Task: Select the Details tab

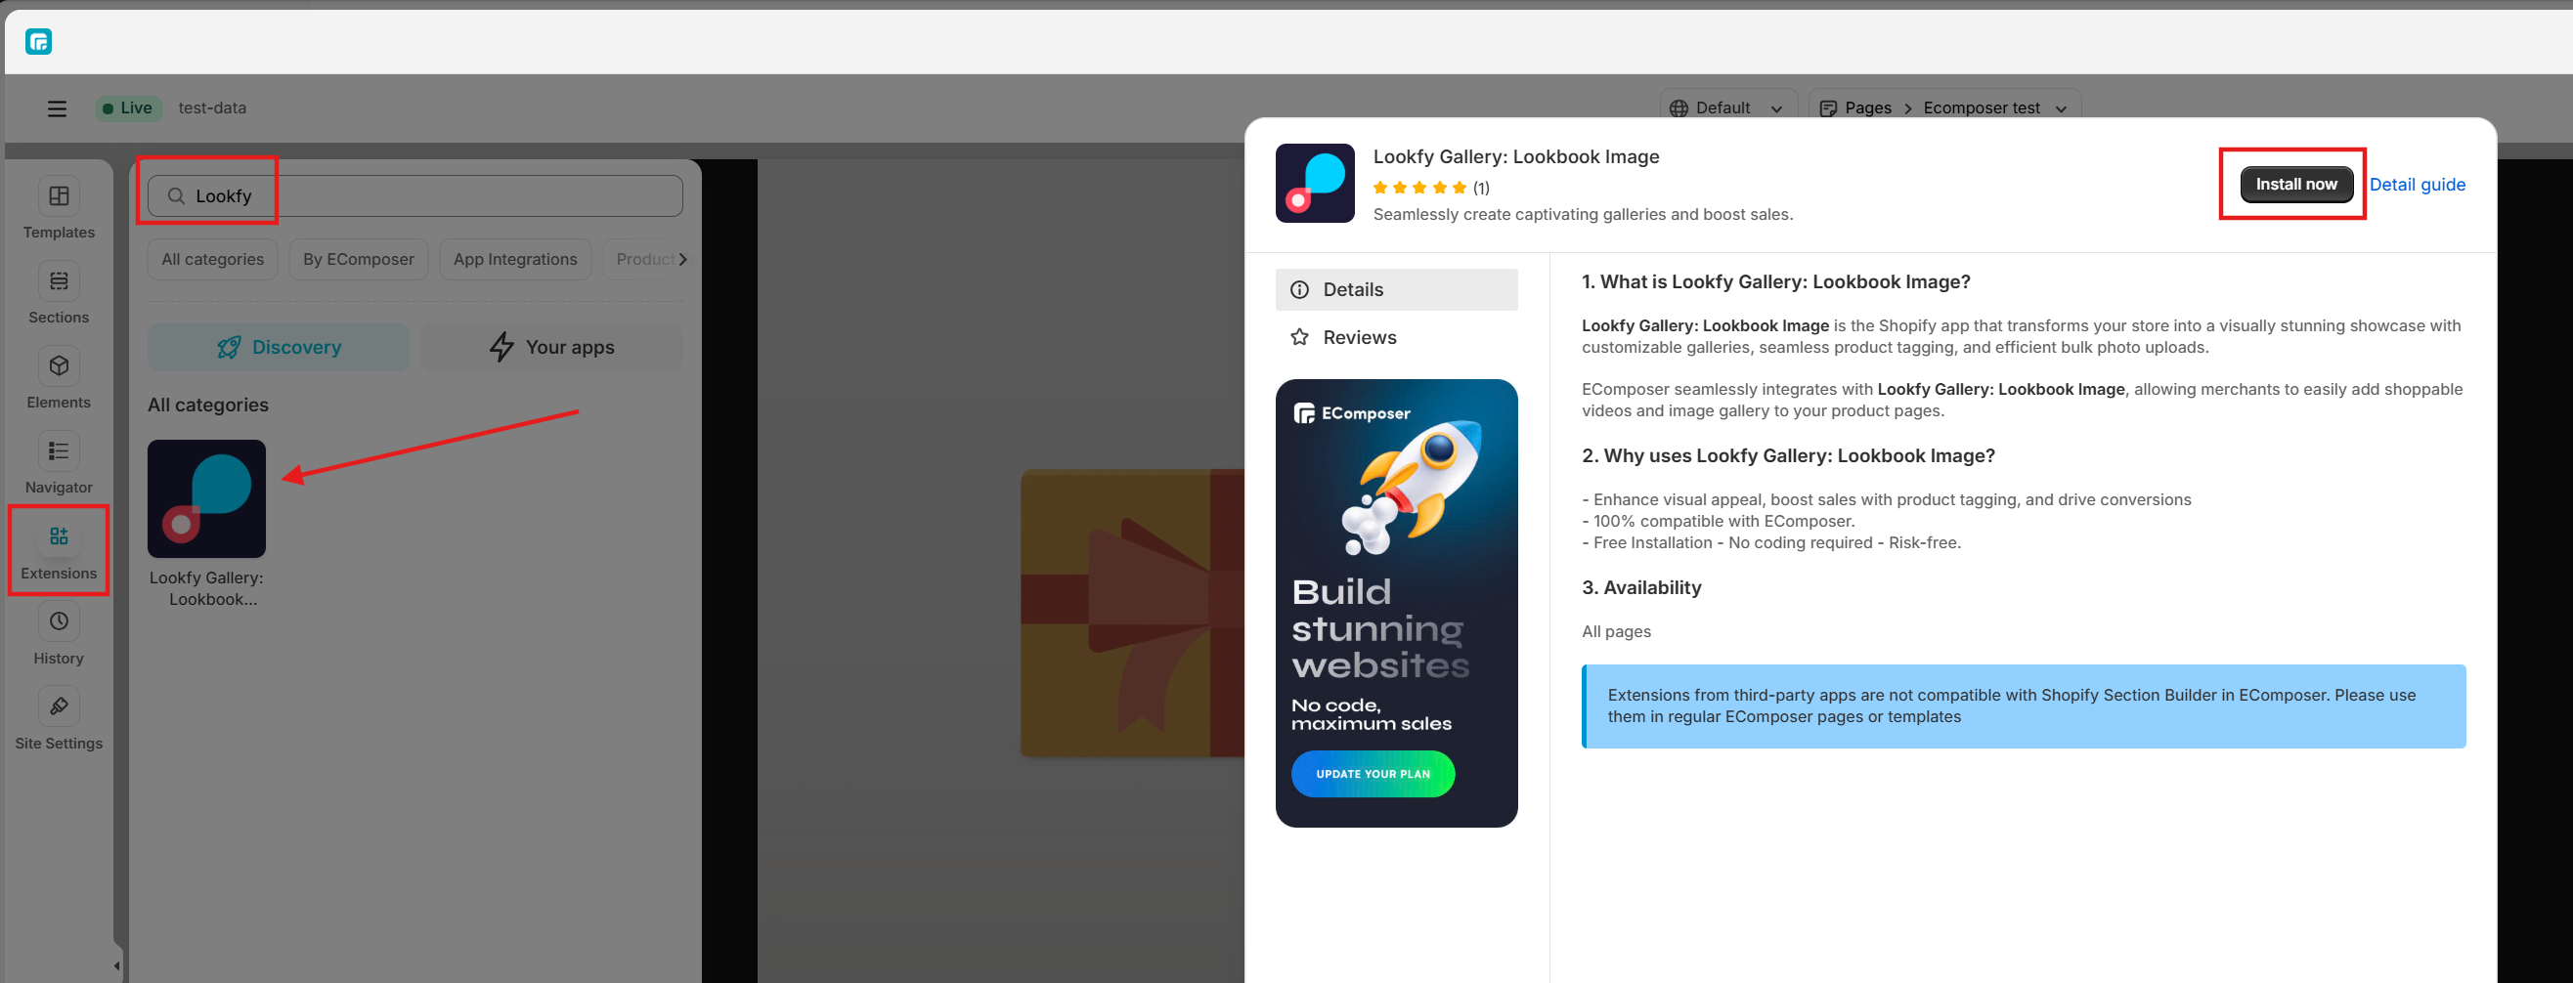Action: coord(1396,289)
